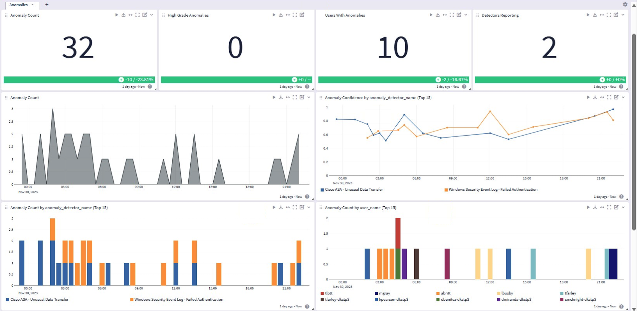Click the kpearson-dkstp$ legend label
Viewport: 637px width, 311px height.
(x=393, y=300)
